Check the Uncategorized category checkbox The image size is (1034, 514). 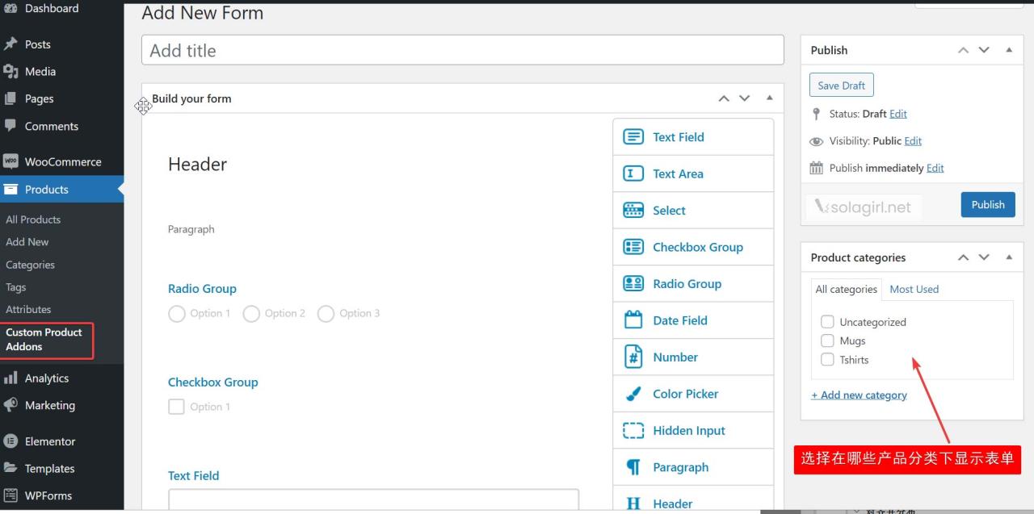(x=827, y=322)
